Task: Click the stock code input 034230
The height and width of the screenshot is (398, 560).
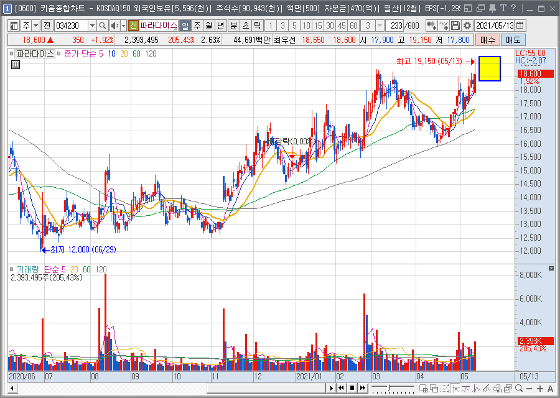Action: [71, 25]
